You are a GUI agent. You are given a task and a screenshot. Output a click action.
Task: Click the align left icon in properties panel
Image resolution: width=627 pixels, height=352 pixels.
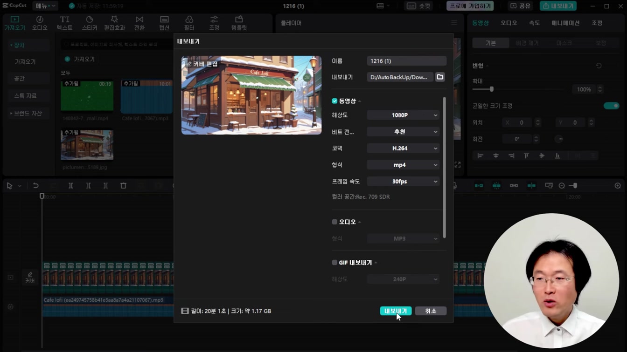(x=480, y=156)
